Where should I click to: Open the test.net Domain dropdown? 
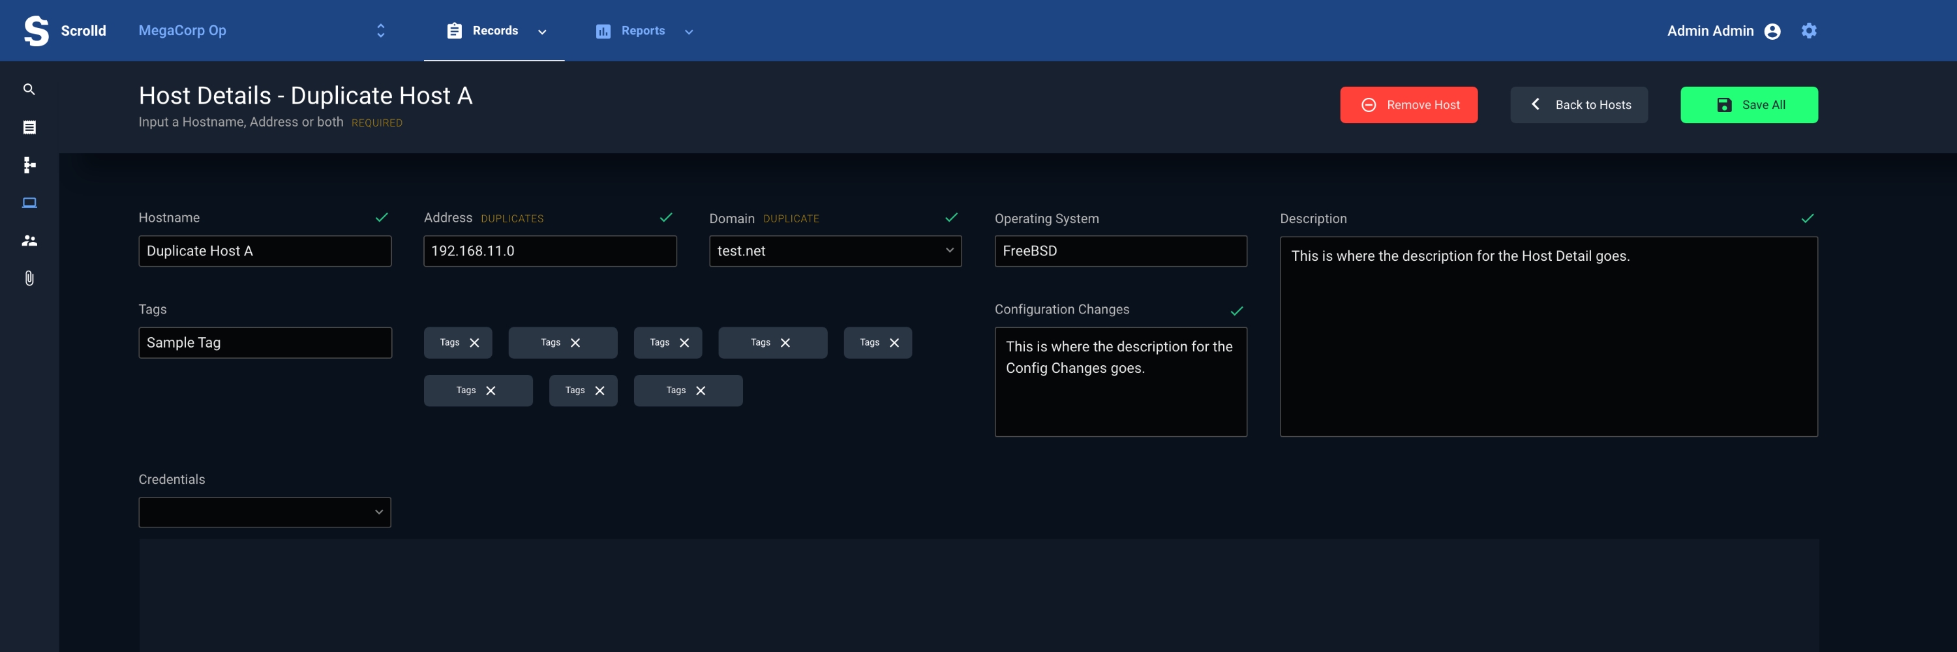(834, 251)
